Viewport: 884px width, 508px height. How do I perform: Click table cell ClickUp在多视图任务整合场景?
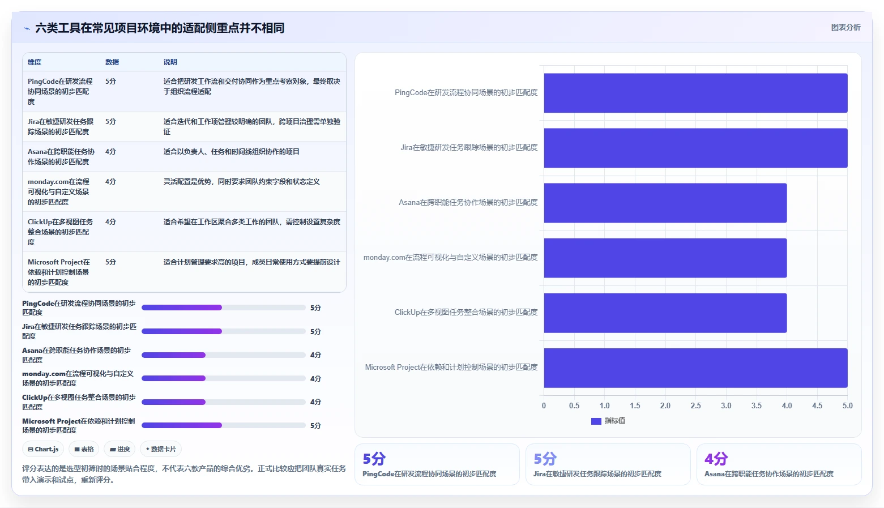click(61, 232)
